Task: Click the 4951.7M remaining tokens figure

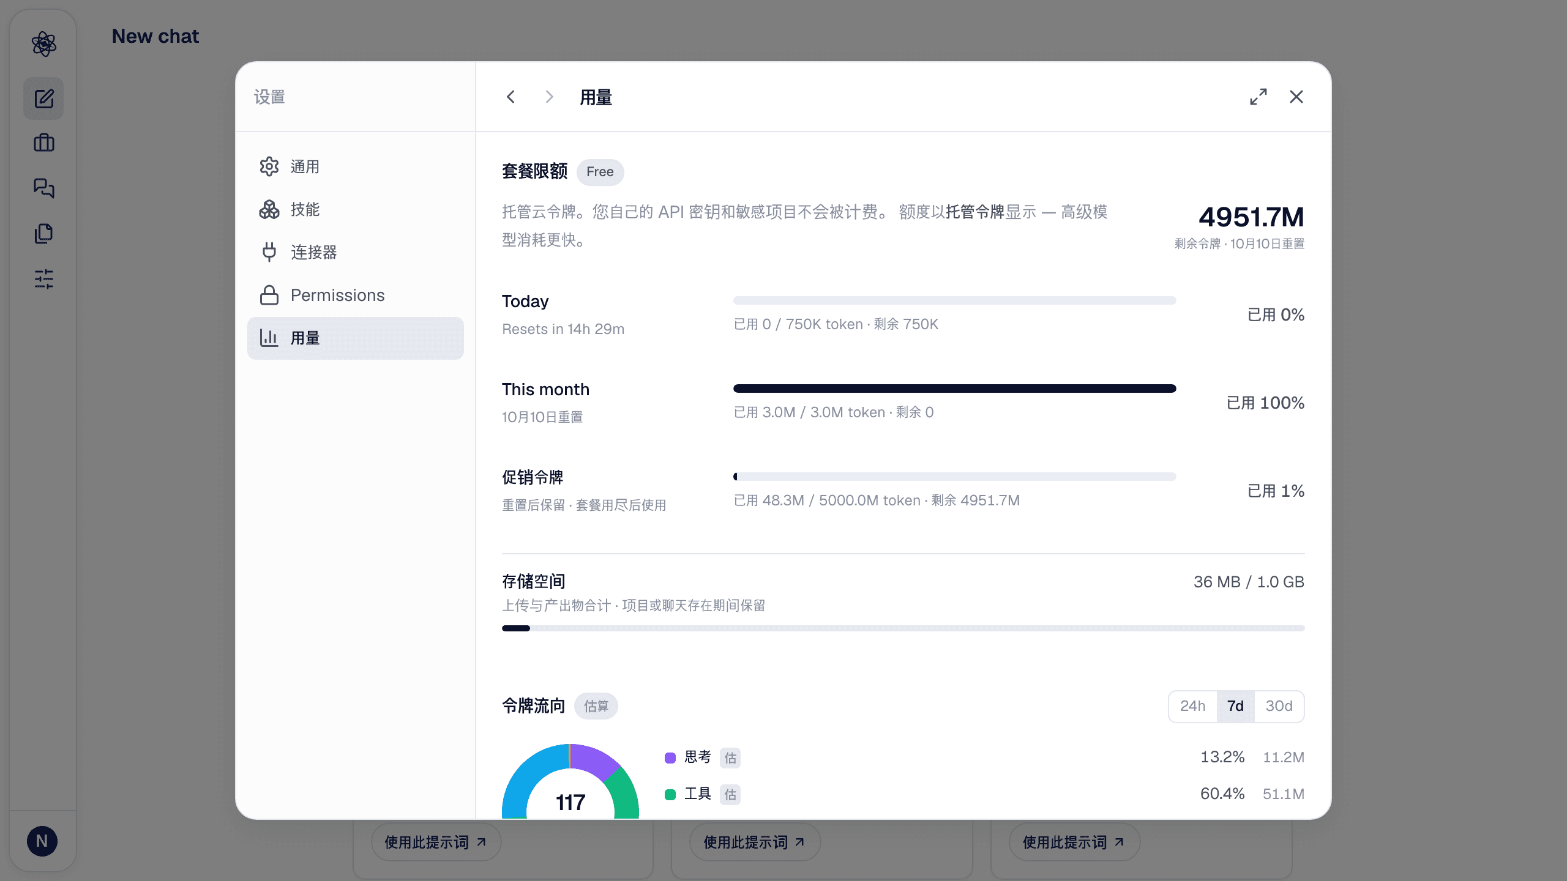Action: point(1251,217)
